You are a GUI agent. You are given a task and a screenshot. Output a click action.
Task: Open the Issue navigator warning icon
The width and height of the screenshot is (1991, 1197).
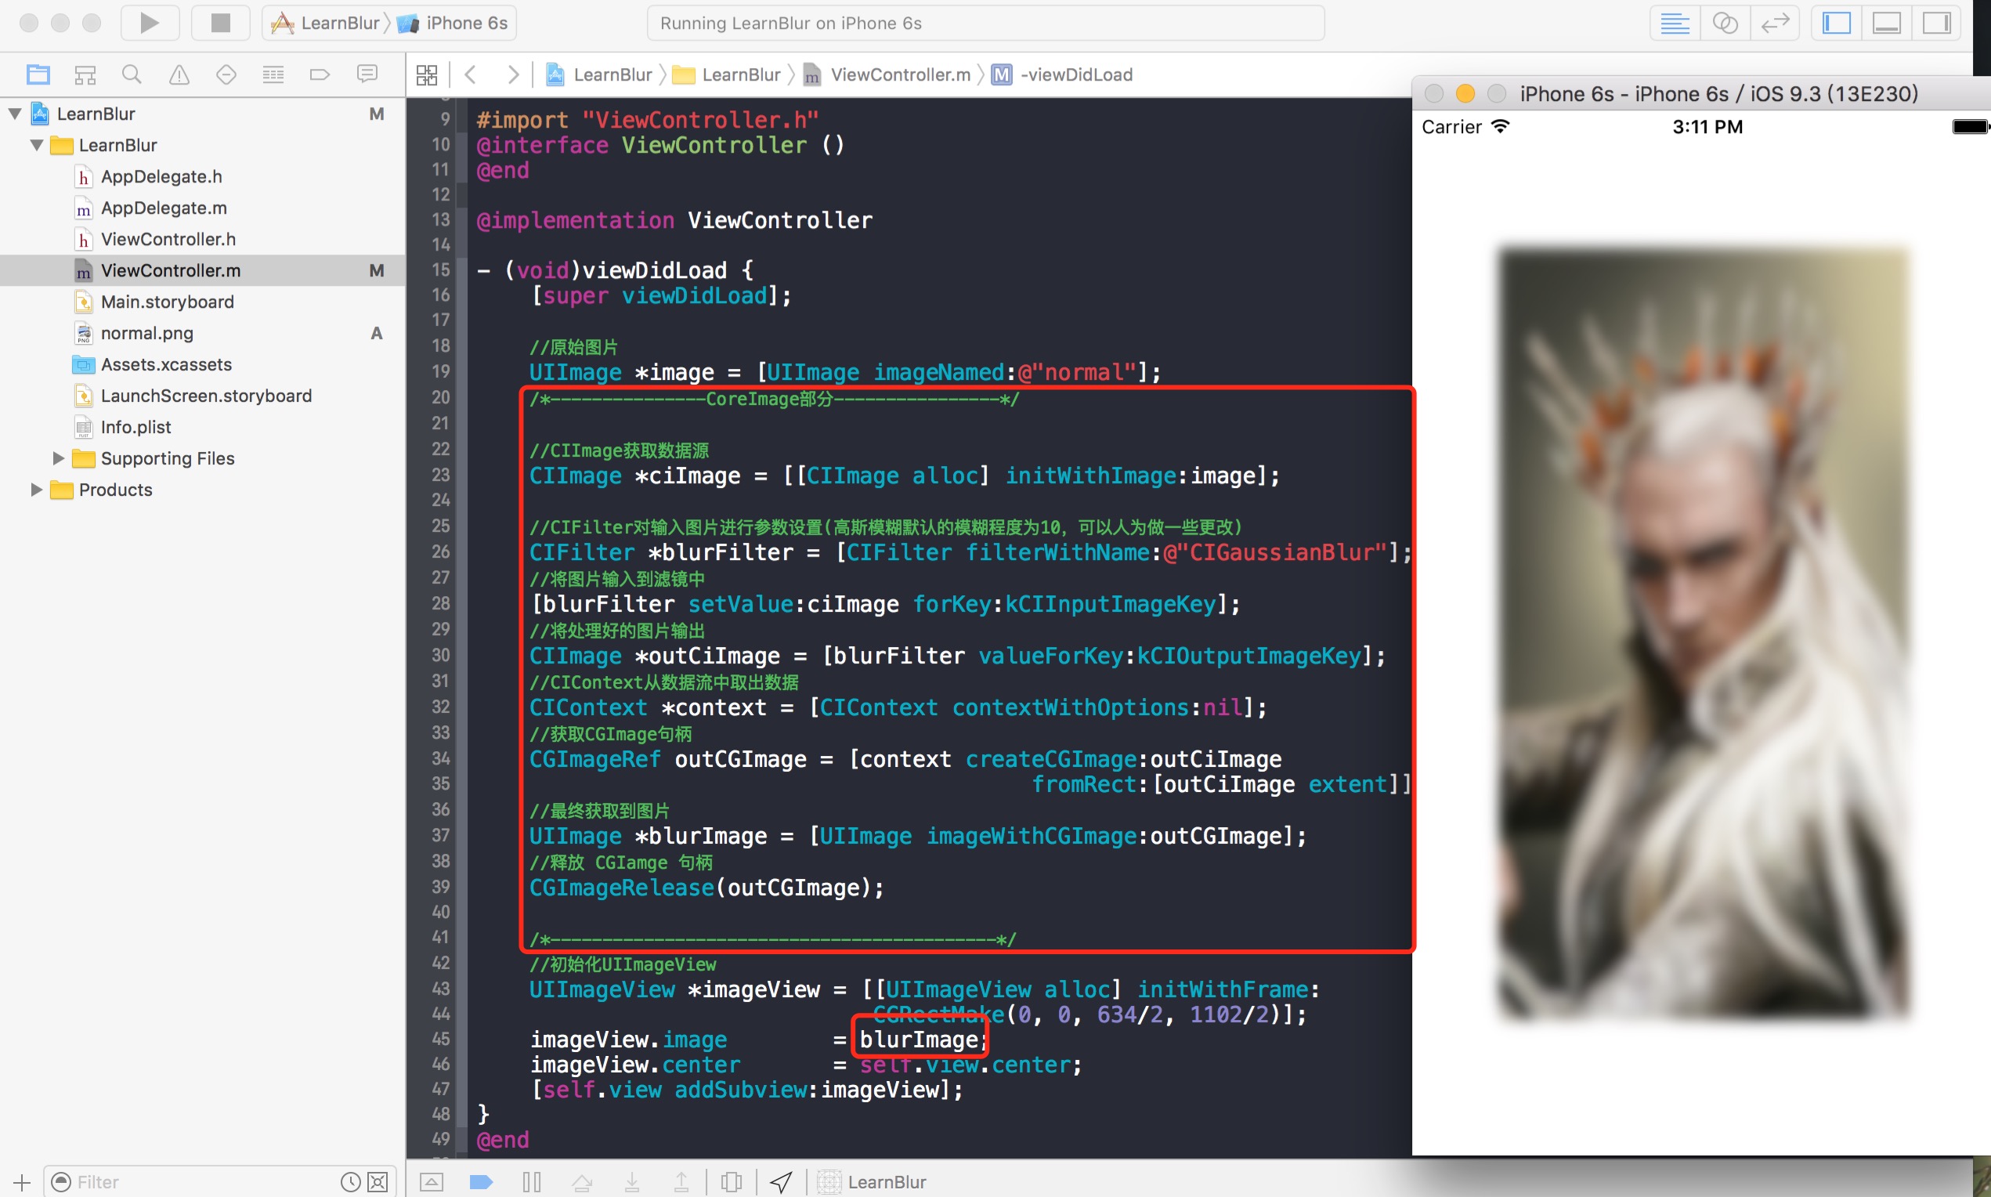pos(179,75)
